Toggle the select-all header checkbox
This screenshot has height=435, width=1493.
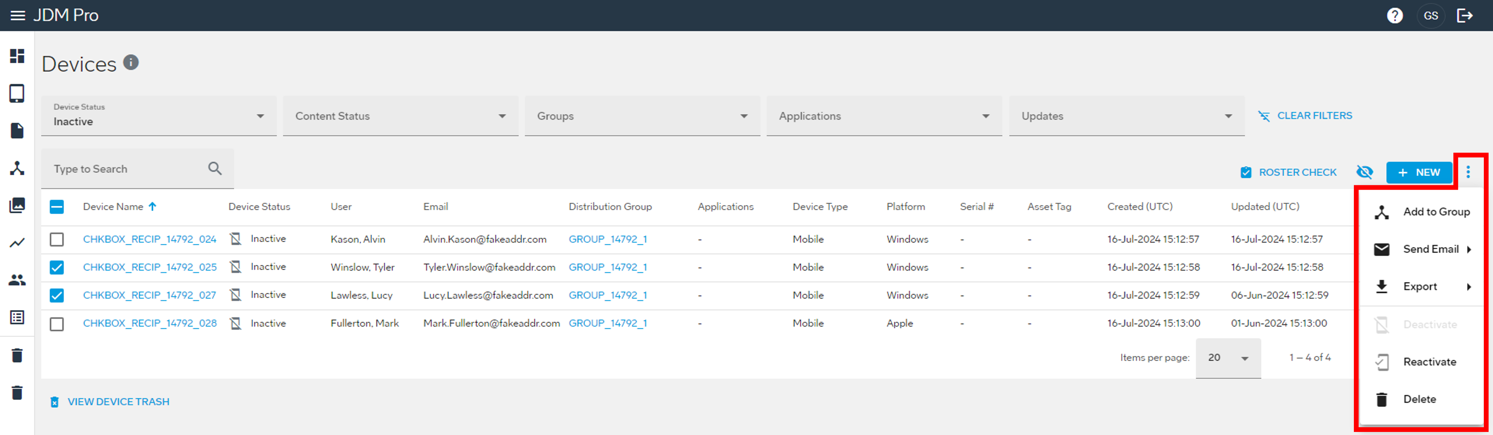click(x=57, y=207)
